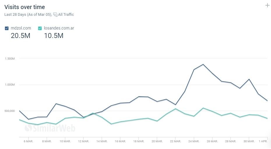Click the "1 APR." x-axis date label

[x=263, y=141]
